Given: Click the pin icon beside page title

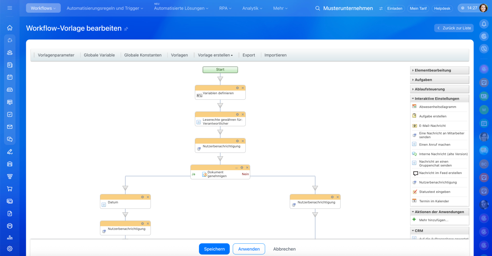Looking at the screenshot, I should point(126,29).
